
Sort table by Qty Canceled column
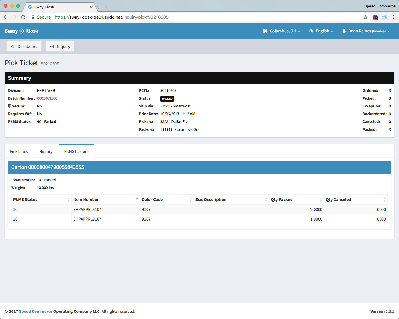(356, 199)
